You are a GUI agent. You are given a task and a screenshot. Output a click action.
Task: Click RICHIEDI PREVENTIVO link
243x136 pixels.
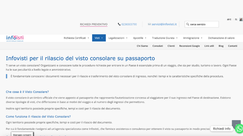[x=94, y=24]
